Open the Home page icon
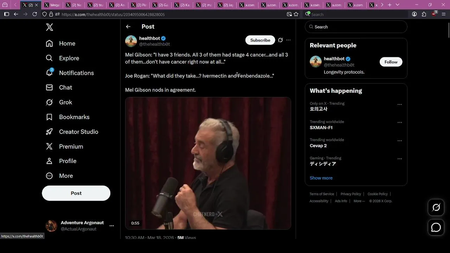The height and width of the screenshot is (253, 450). pos(49,43)
